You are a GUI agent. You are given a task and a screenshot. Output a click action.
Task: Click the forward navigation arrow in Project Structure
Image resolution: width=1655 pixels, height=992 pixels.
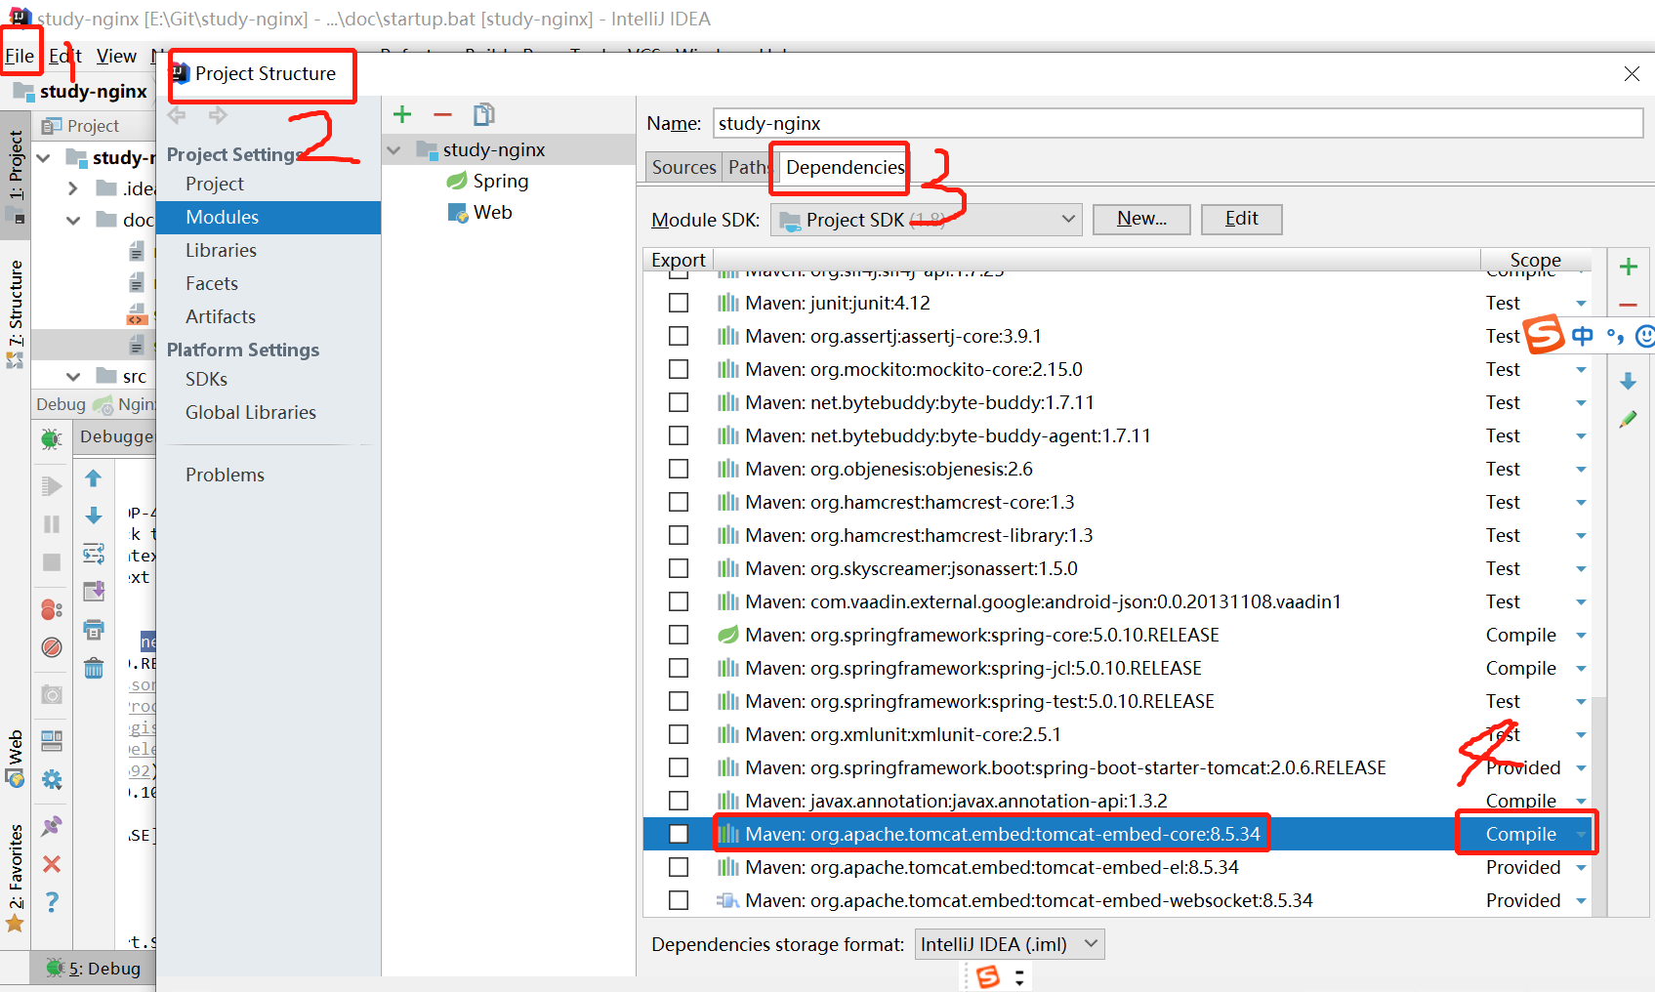point(218,115)
